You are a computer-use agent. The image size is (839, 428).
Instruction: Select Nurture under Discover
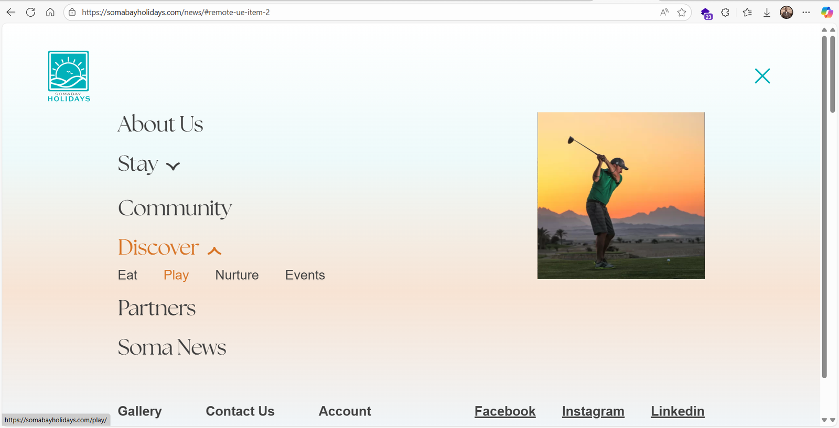237,275
